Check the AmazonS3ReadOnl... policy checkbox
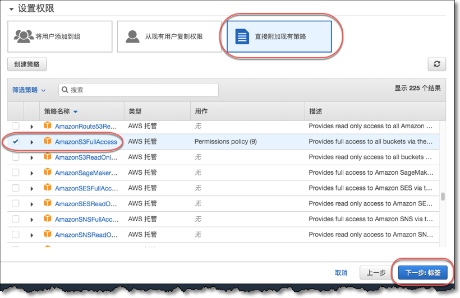Screen dimensions: 460x298 point(16,157)
